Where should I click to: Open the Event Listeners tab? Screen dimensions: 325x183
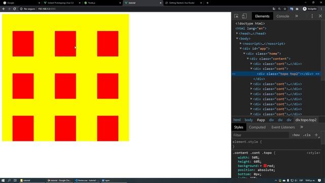(283, 127)
